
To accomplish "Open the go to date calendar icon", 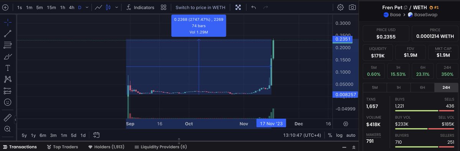I will (x=96, y=135).
